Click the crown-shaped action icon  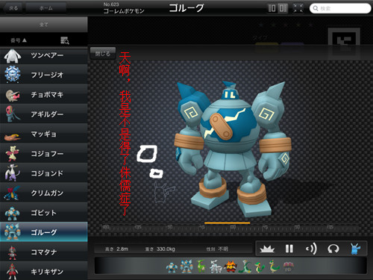[x=267, y=249]
